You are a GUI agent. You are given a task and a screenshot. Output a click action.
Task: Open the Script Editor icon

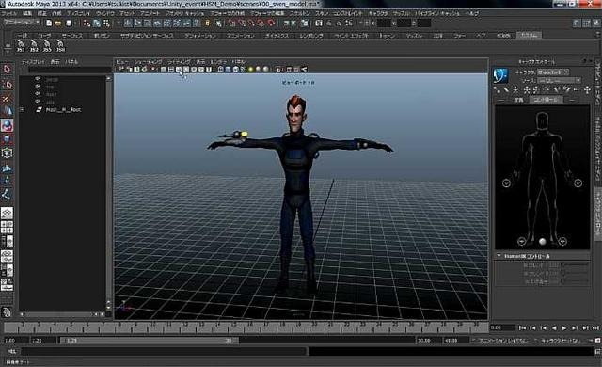point(598,351)
